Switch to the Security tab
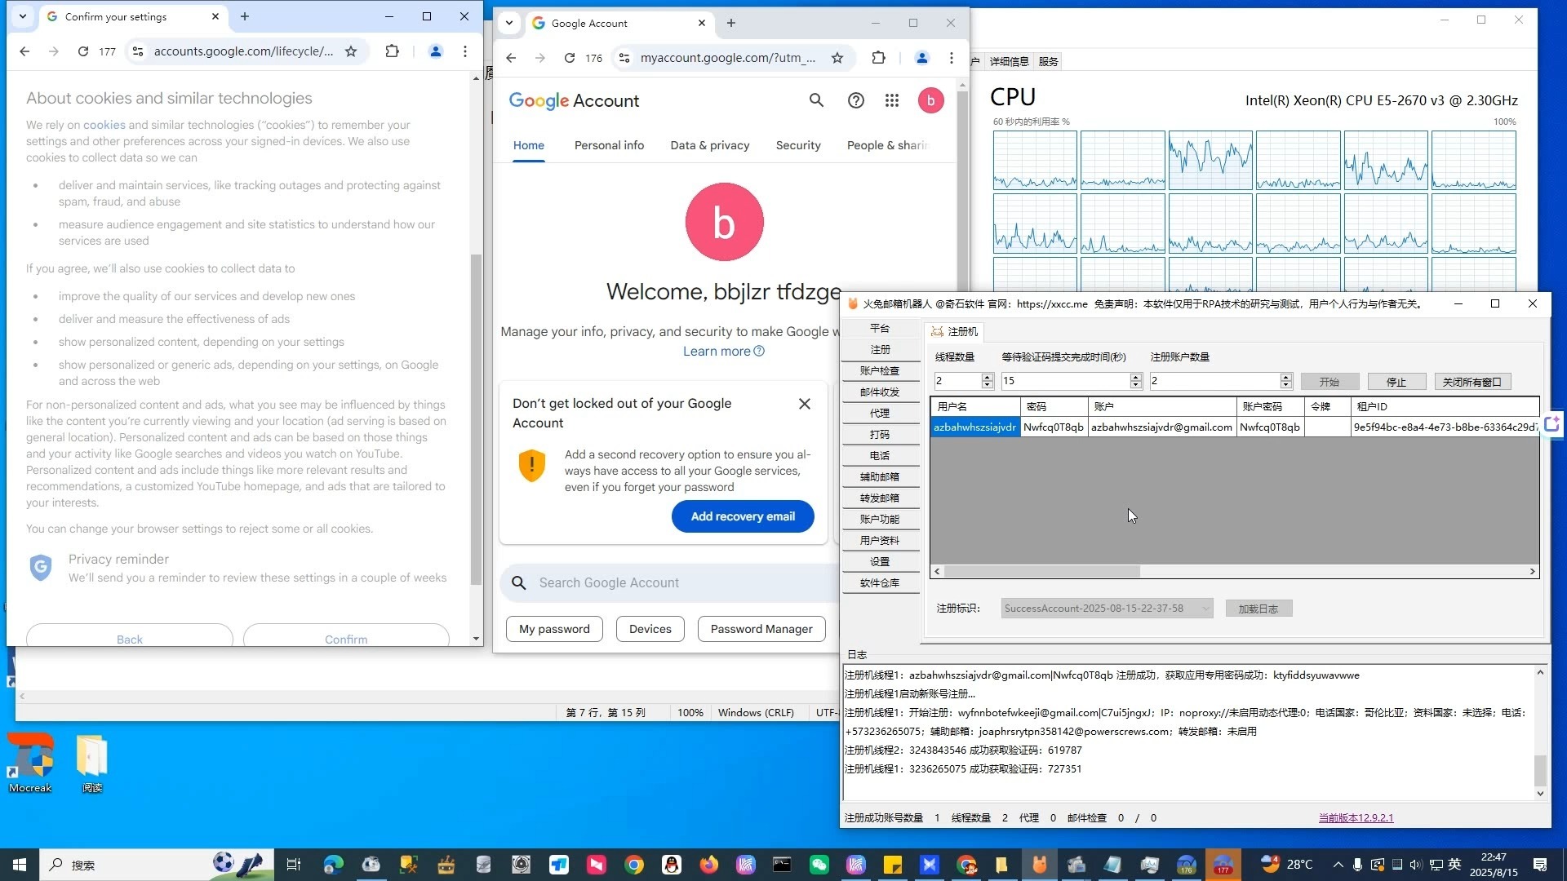The height and width of the screenshot is (881, 1567). pyautogui.click(x=798, y=145)
